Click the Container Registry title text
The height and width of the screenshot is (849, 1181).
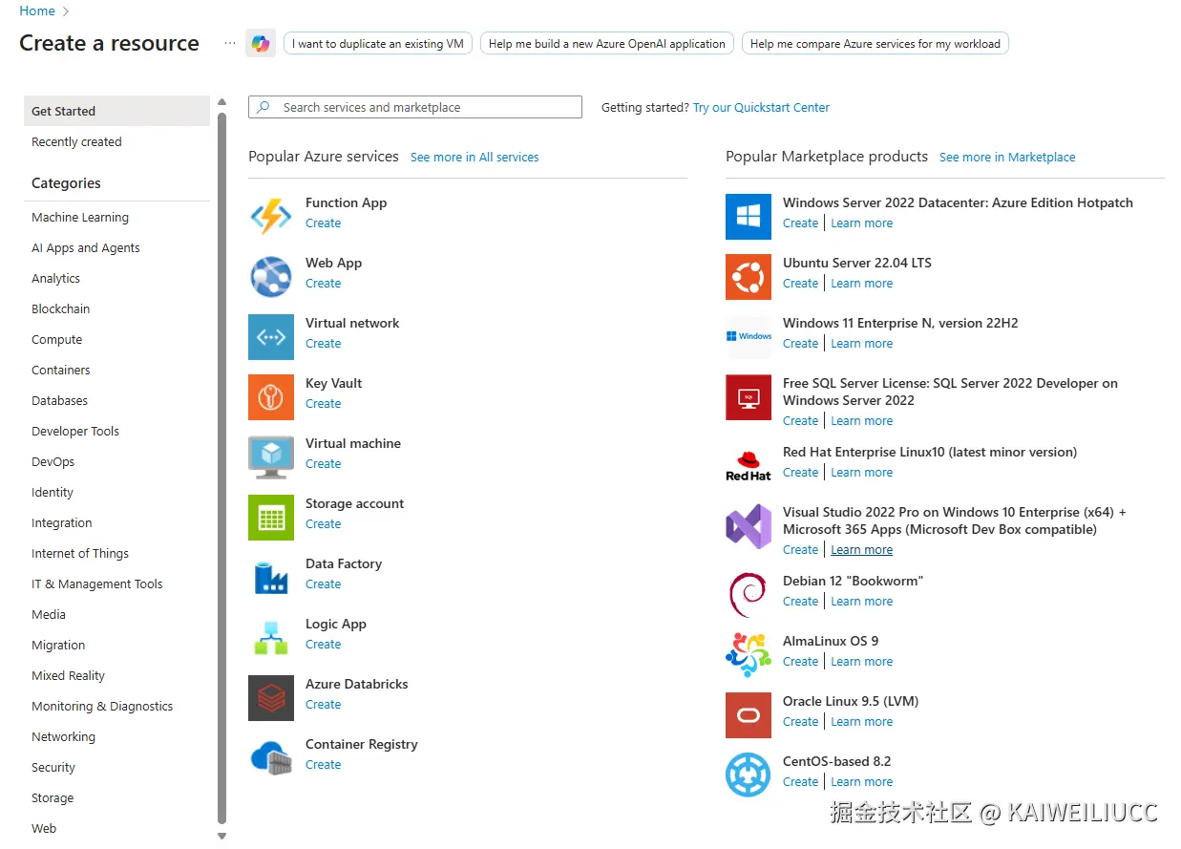(362, 745)
